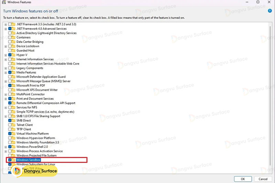The width and height of the screenshot is (275, 183).
Task: Tick the Telnet Client checkbox
Action: [10, 125]
